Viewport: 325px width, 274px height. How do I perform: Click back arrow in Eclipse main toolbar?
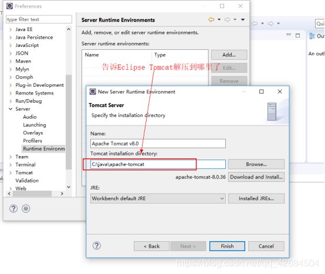255,23
